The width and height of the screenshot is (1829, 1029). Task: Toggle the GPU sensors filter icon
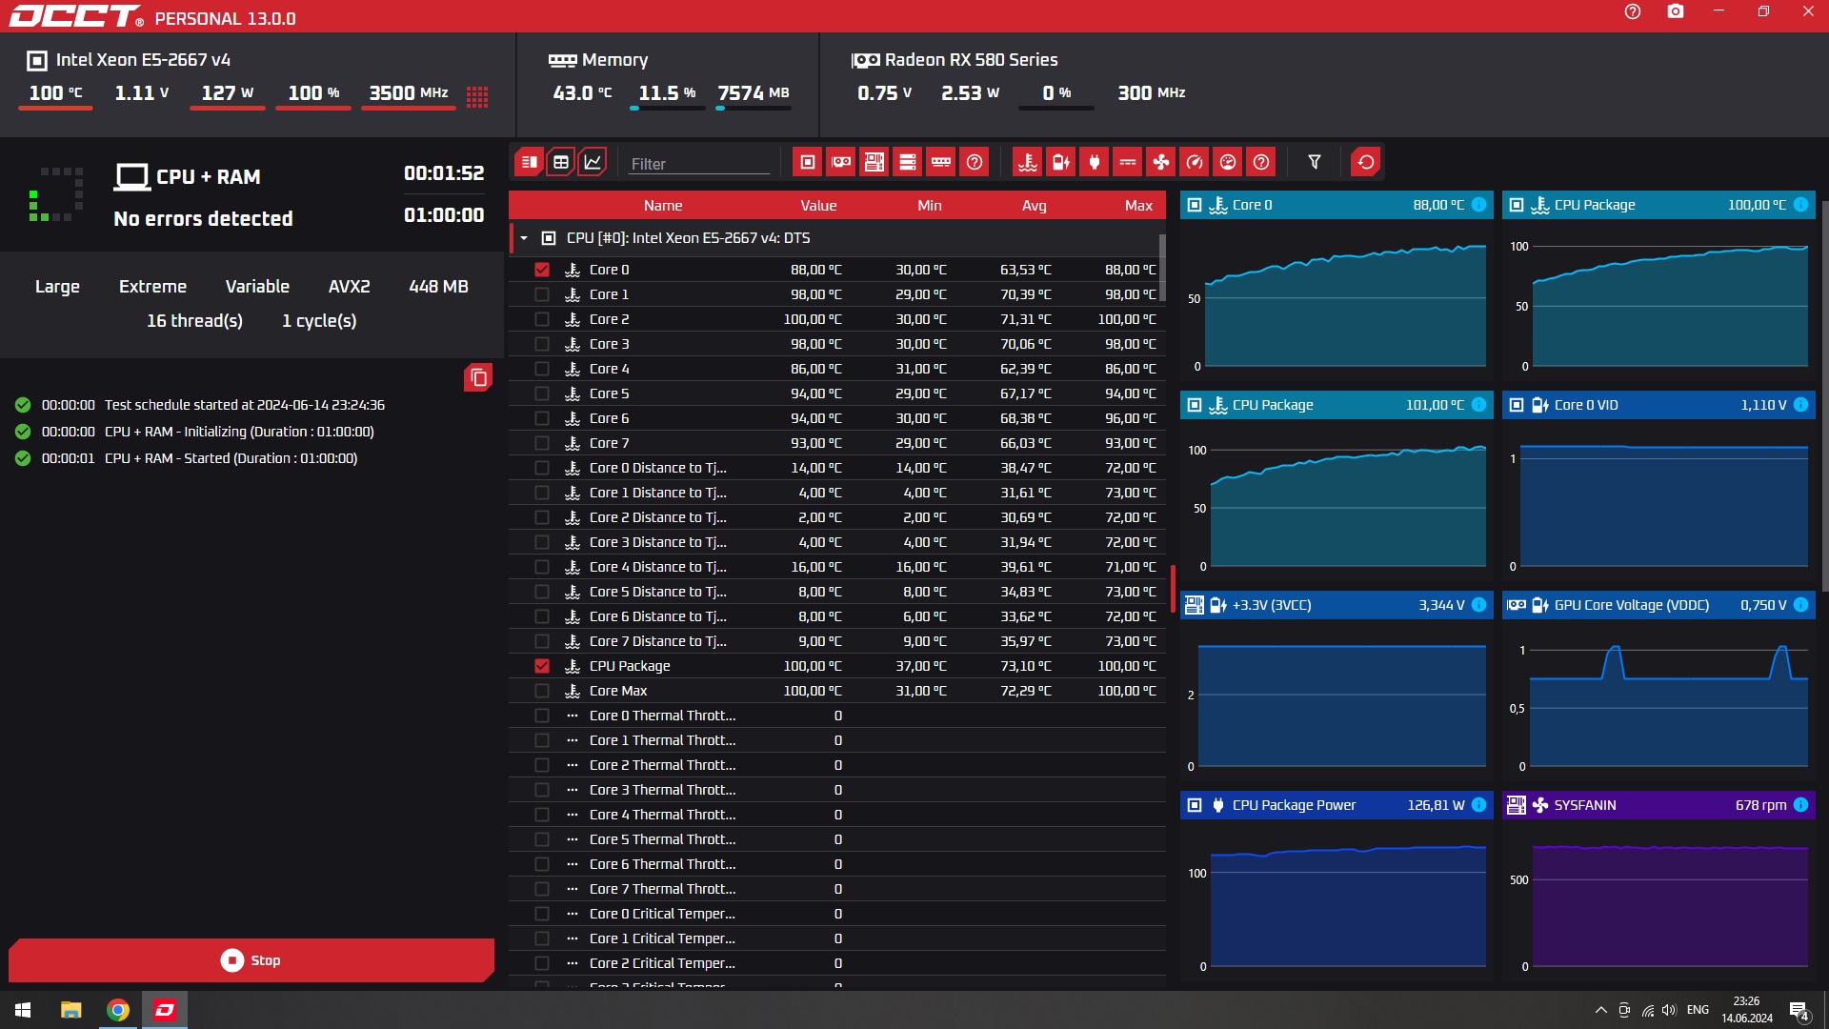[x=840, y=162]
